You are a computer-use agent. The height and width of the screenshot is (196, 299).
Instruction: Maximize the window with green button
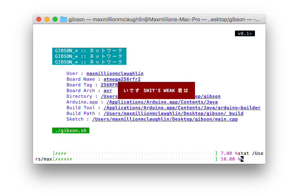pos(55,19)
